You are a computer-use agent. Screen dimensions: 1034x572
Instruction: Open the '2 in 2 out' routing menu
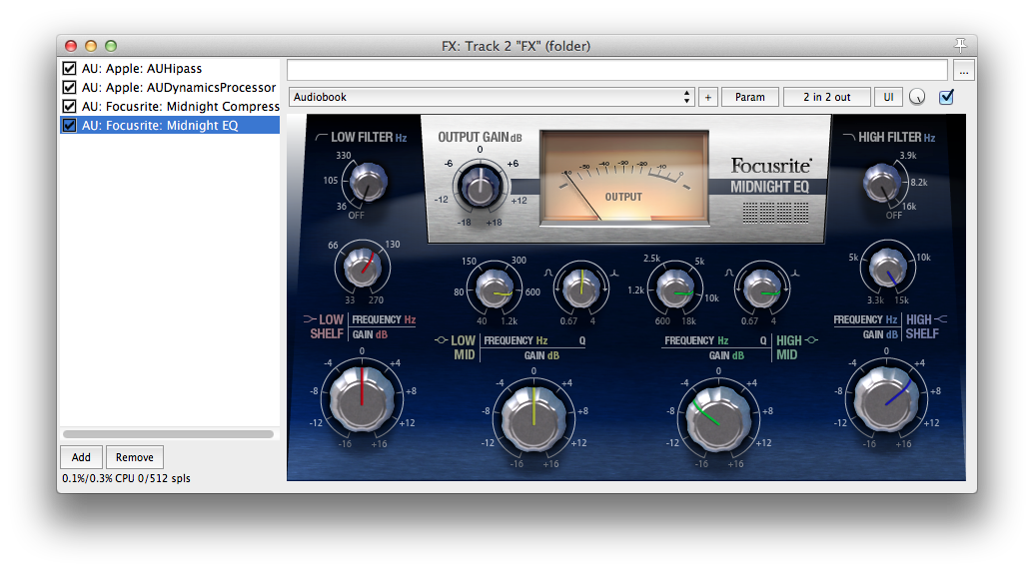tap(827, 97)
